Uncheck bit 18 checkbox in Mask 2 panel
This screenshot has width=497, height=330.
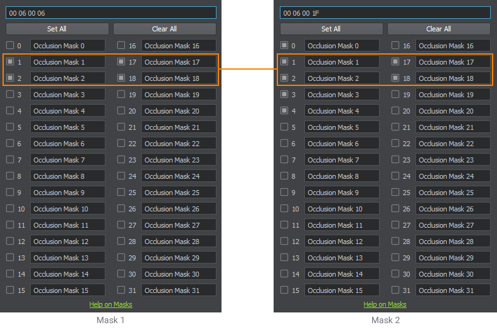pyautogui.click(x=395, y=78)
